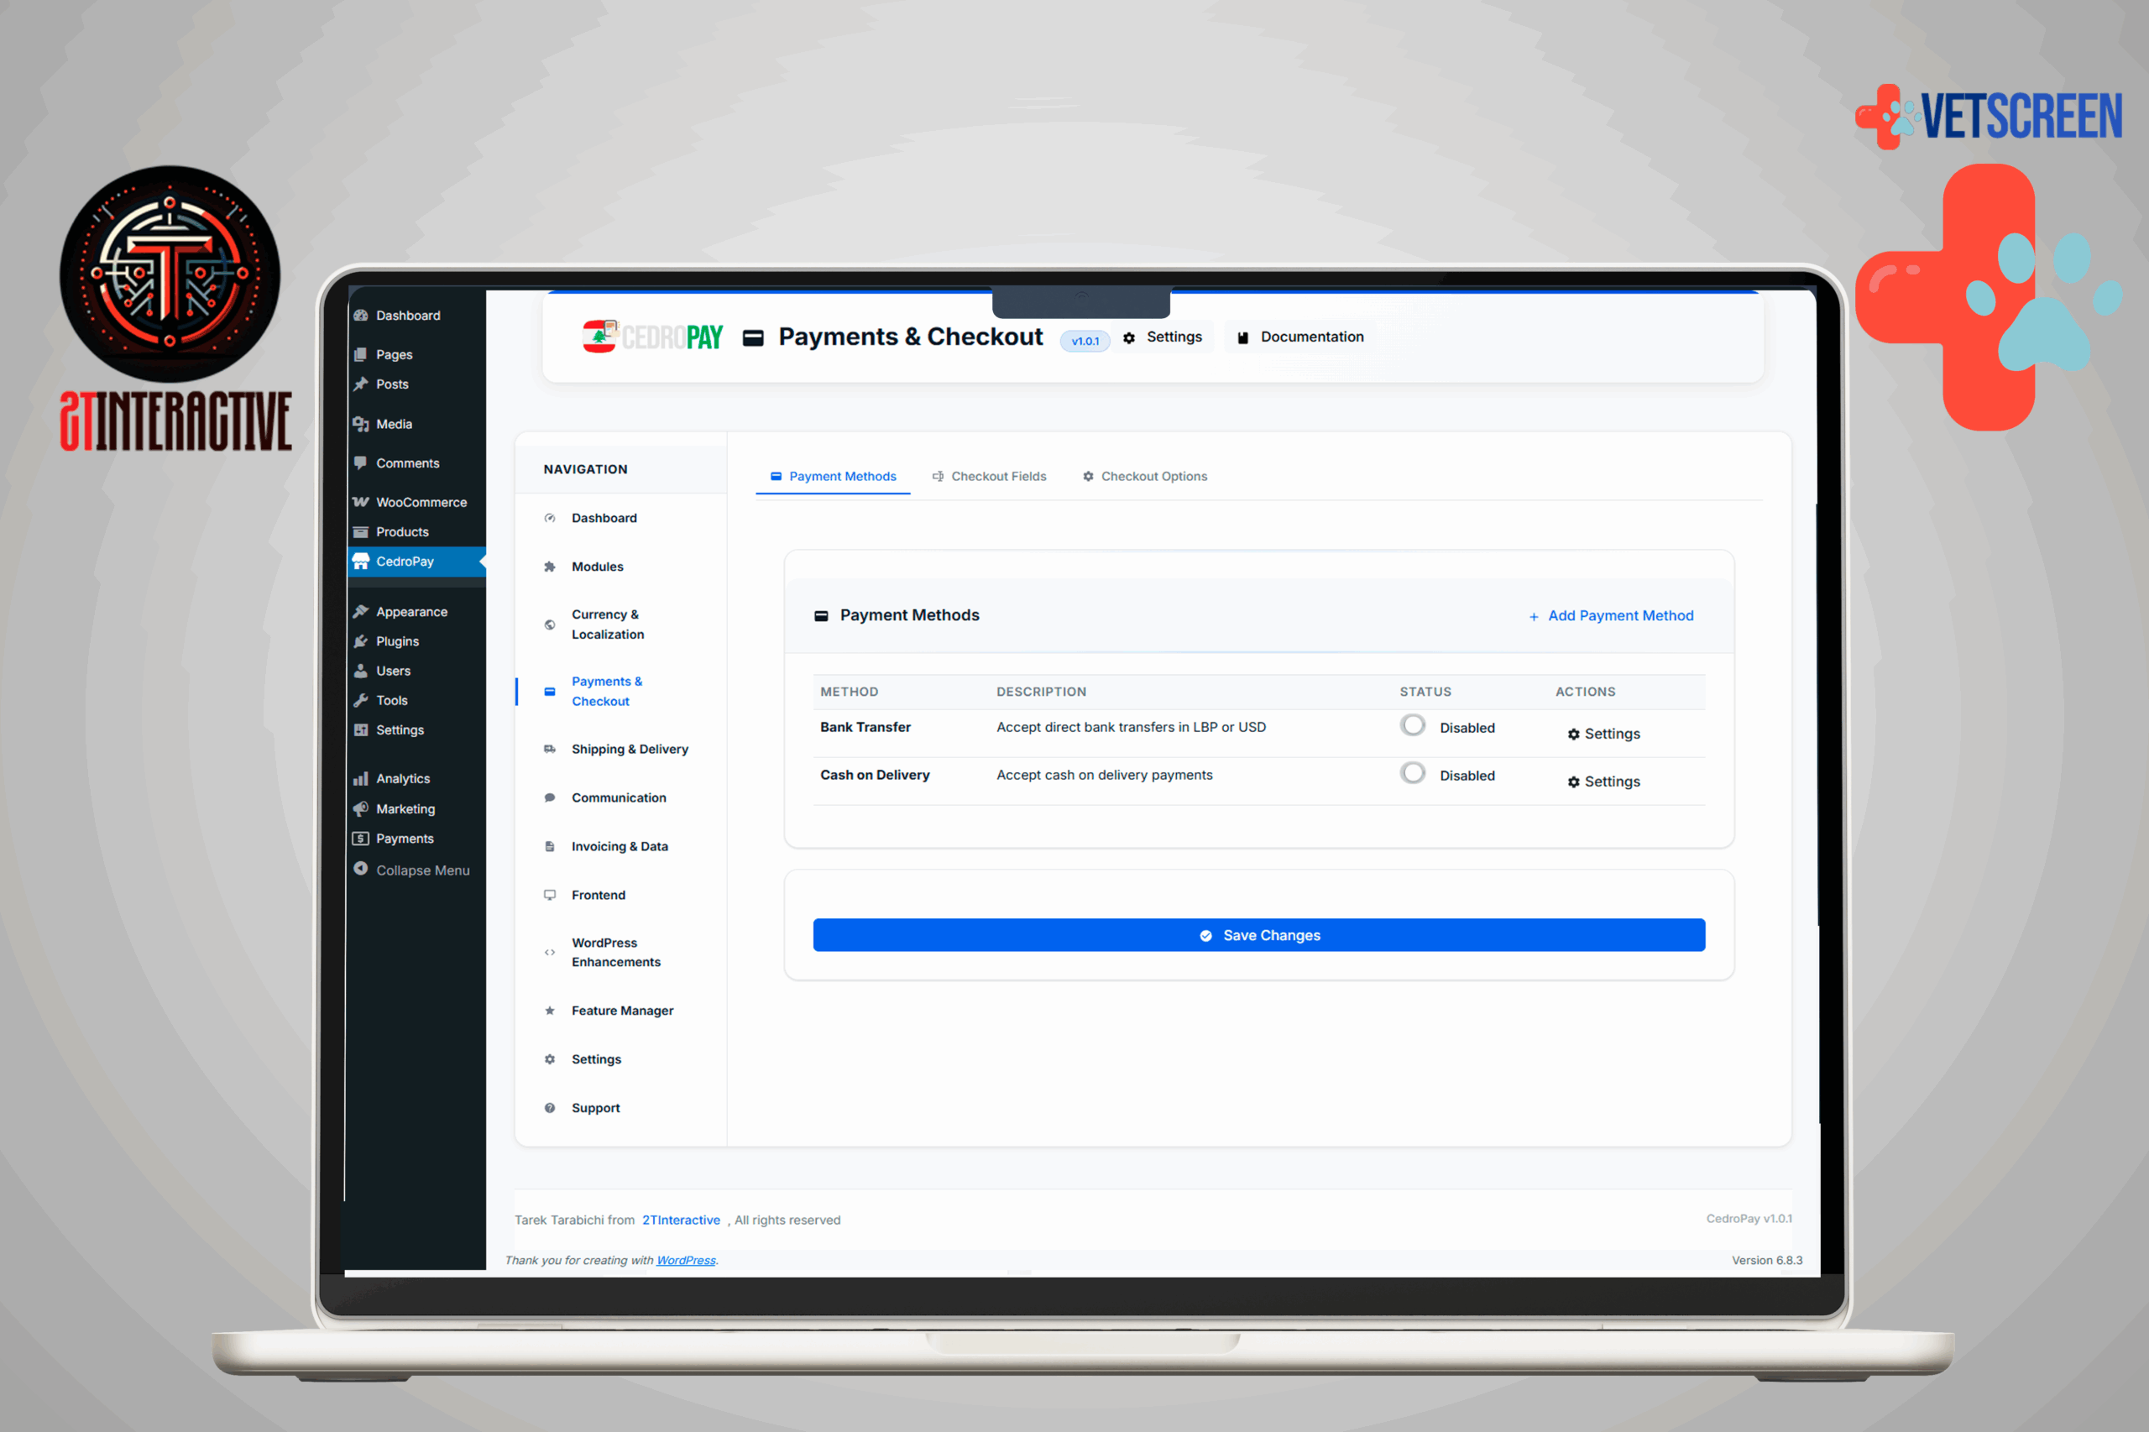Open the Frontend monitor icon
This screenshot has height=1432, width=2149.
click(x=550, y=894)
